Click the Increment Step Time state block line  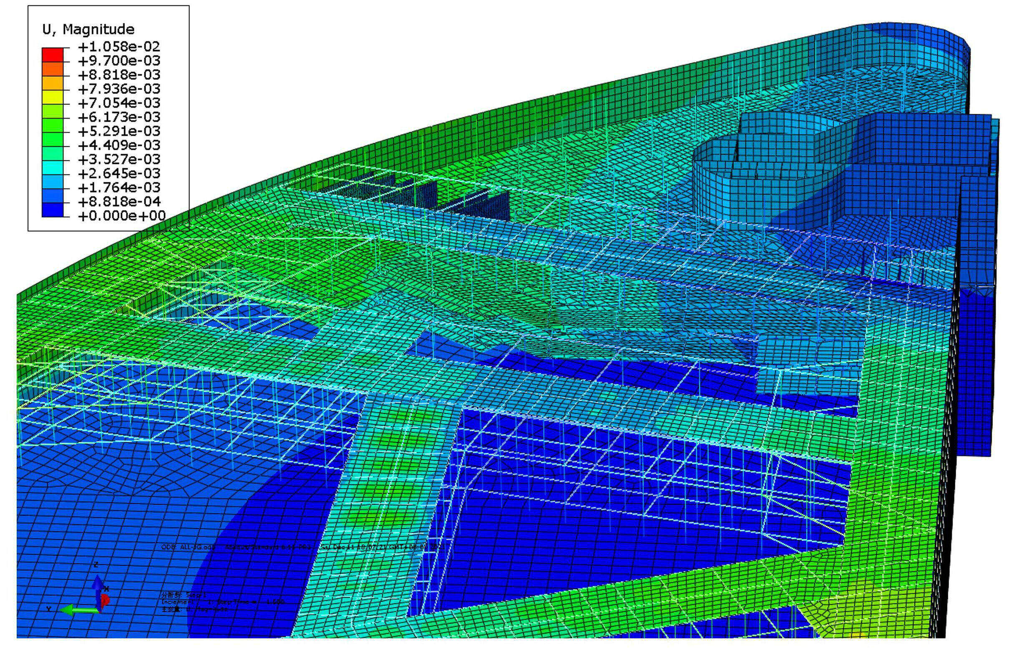click(222, 602)
